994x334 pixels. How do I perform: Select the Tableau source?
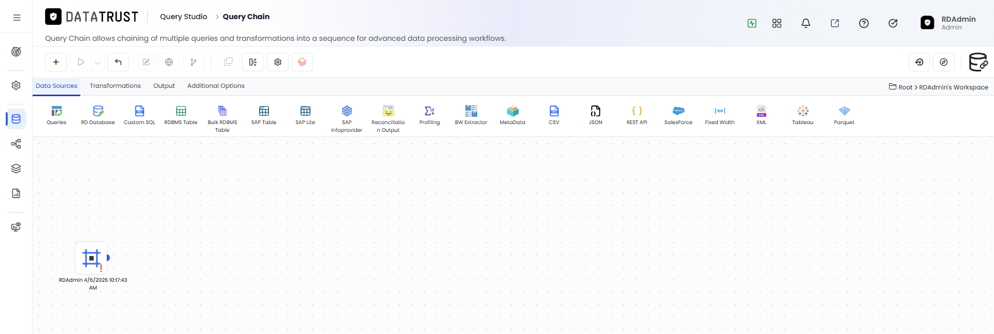pos(803,115)
